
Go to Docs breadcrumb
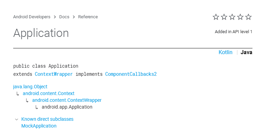64,17
